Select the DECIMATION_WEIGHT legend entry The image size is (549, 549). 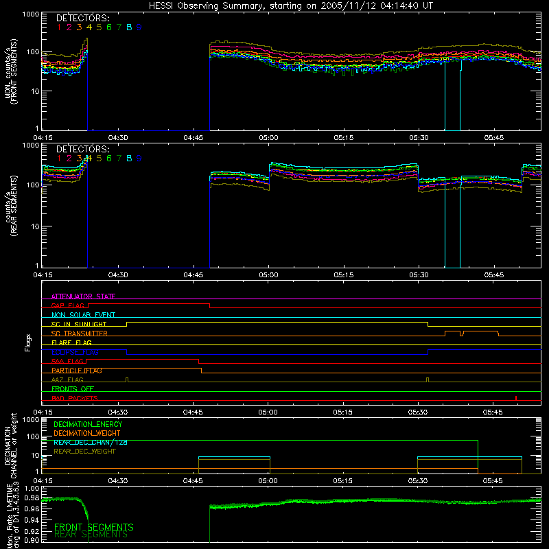tap(87, 433)
